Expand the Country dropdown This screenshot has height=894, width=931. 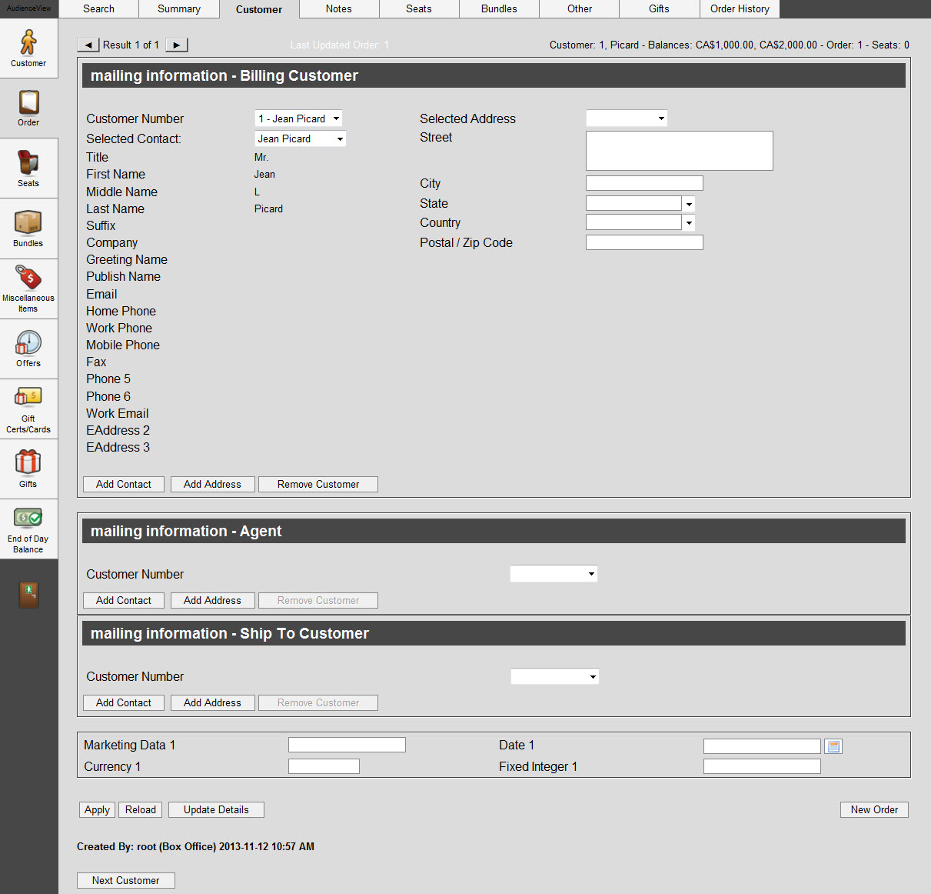click(689, 223)
